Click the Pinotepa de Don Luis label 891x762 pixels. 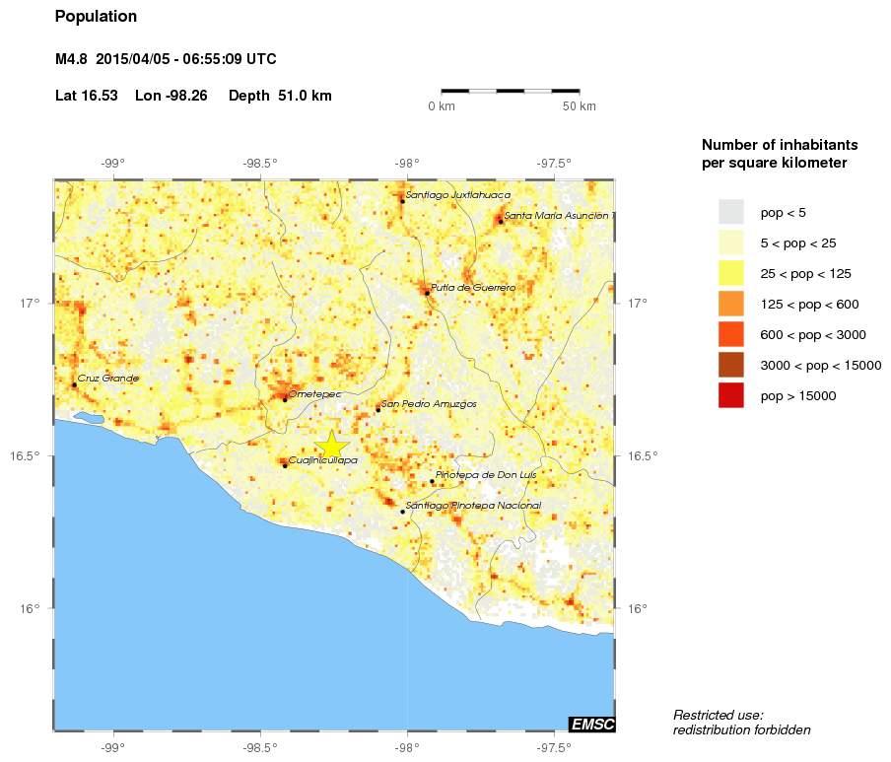pos(486,474)
